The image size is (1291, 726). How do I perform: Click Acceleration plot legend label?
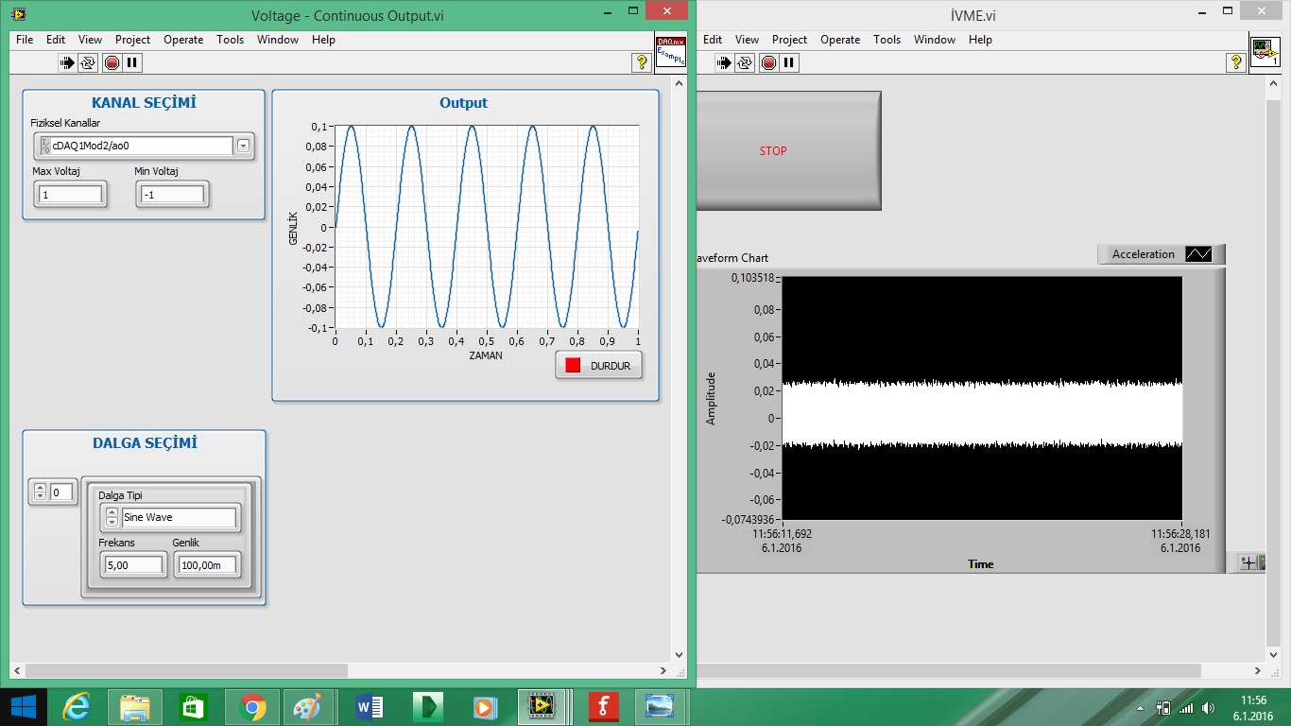[x=1143, y=254]
